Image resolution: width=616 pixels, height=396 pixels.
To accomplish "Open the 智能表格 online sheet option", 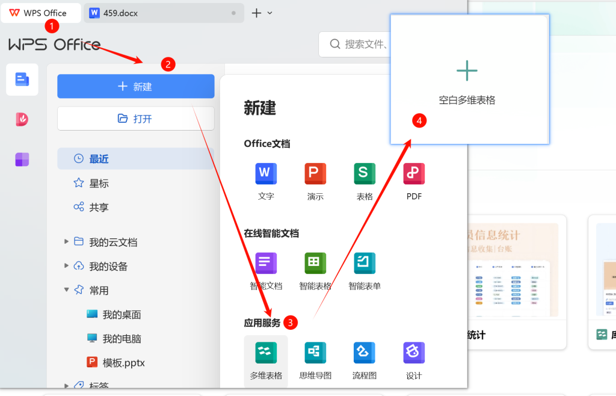I will coord(315,271).
